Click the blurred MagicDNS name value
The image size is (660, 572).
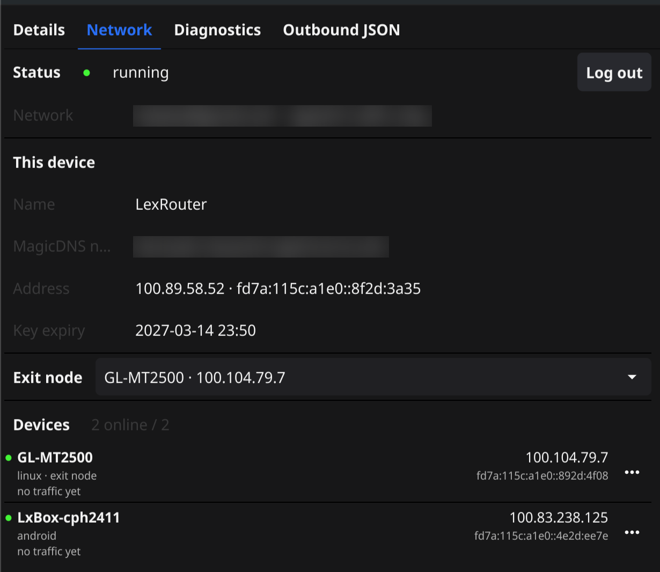pos(261,247)
